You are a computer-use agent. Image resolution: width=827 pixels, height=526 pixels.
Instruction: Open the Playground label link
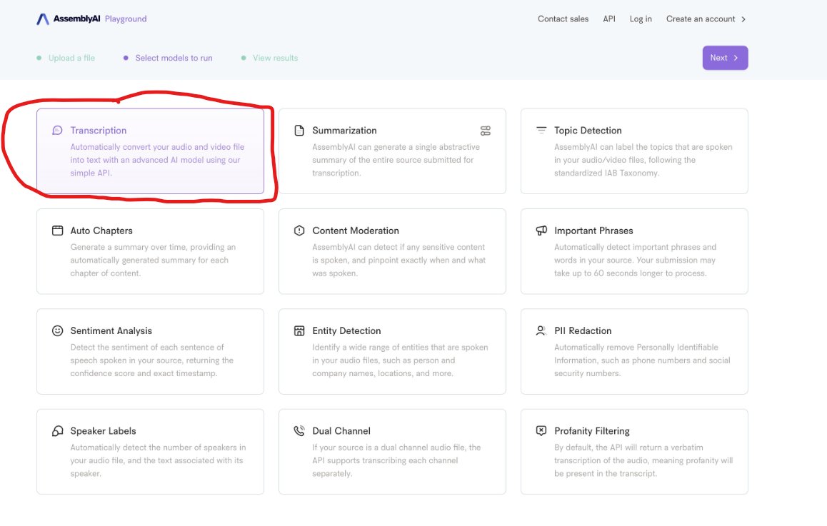click(126, 19)
